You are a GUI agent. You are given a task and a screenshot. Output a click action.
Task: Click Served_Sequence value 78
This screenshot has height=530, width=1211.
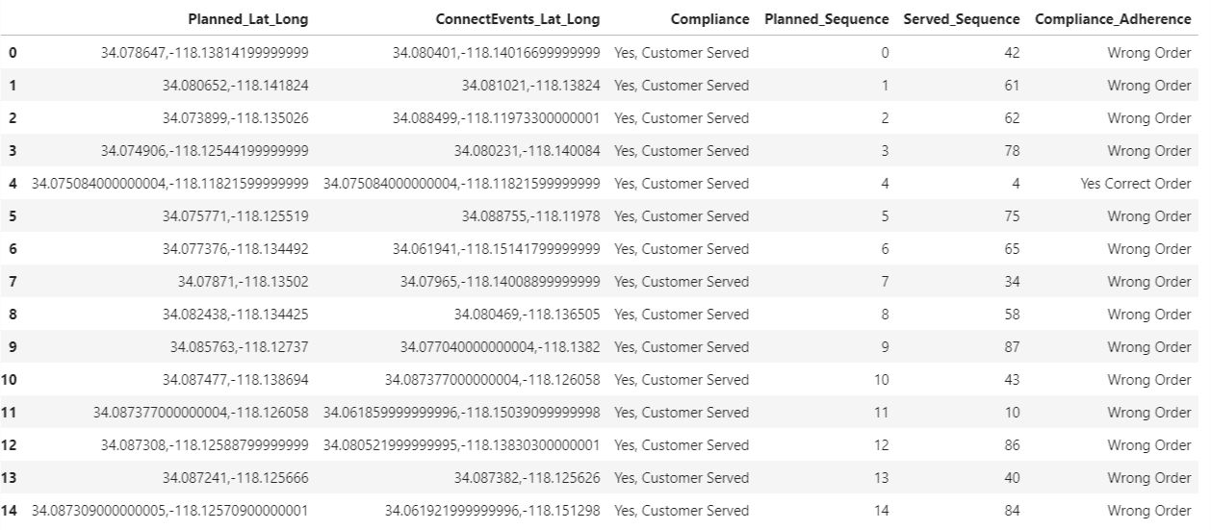1011,151
